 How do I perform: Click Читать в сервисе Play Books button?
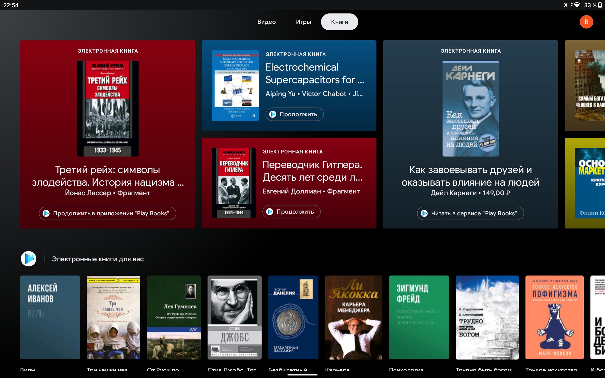coord(470,213)
